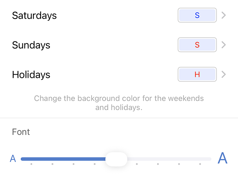
Task: Click the blue filled part of font slider
Action: pyautogui.click(x=62, y=159)
